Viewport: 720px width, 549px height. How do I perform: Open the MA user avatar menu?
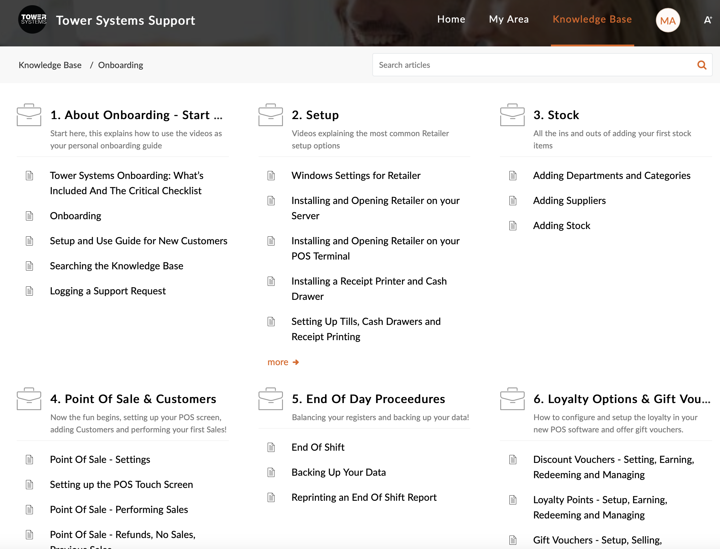coord(668,20)
